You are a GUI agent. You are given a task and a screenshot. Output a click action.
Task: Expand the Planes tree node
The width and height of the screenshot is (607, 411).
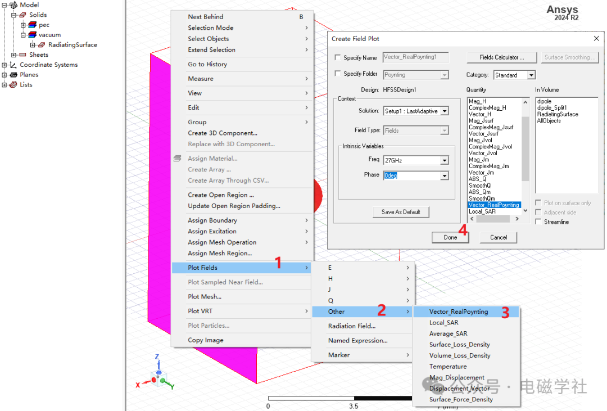click(x=4, y=75)
